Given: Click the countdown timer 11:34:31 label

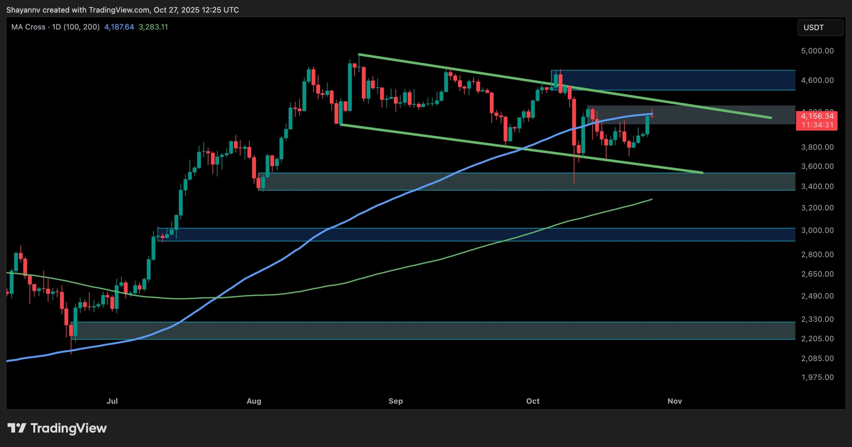Looking at the screenshot, I should 817,125.
